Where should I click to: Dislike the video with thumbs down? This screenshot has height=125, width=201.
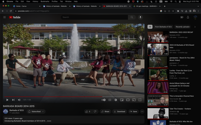pyautogui.click(x=95, y=111)
